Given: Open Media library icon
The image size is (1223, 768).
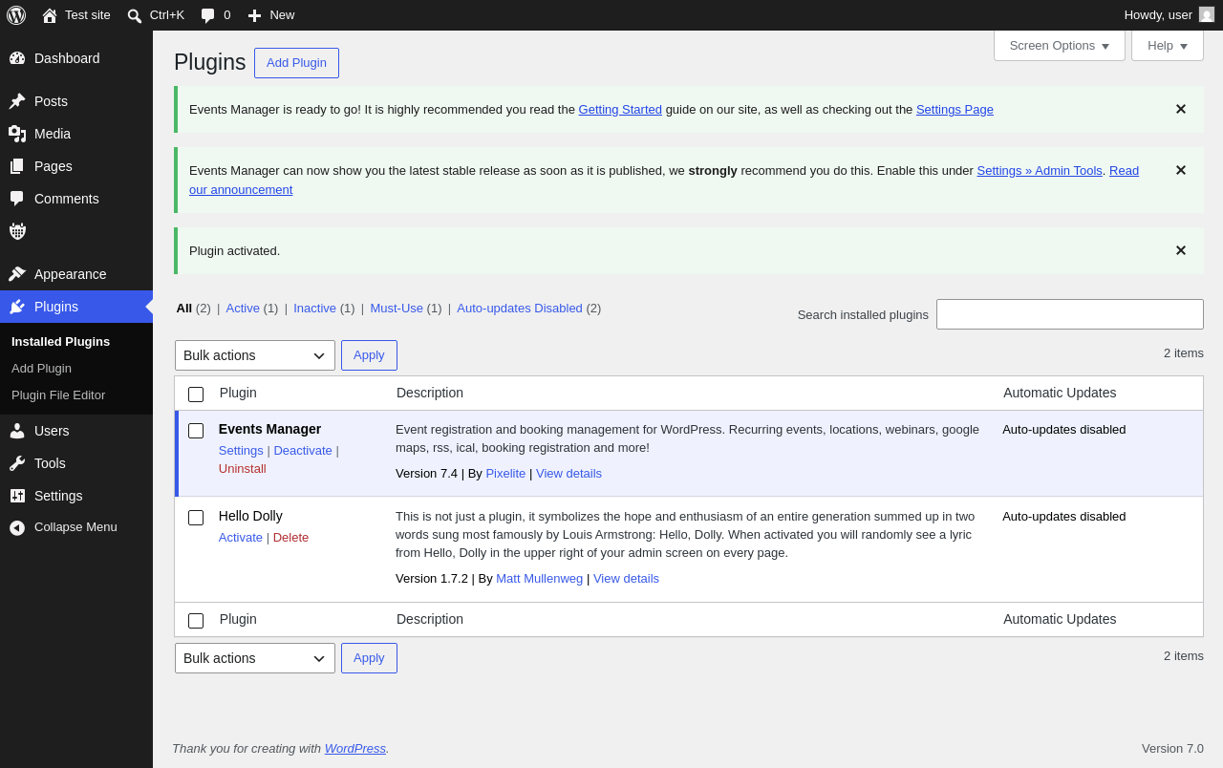Looking at the screenshot, I should pos(17,134).
